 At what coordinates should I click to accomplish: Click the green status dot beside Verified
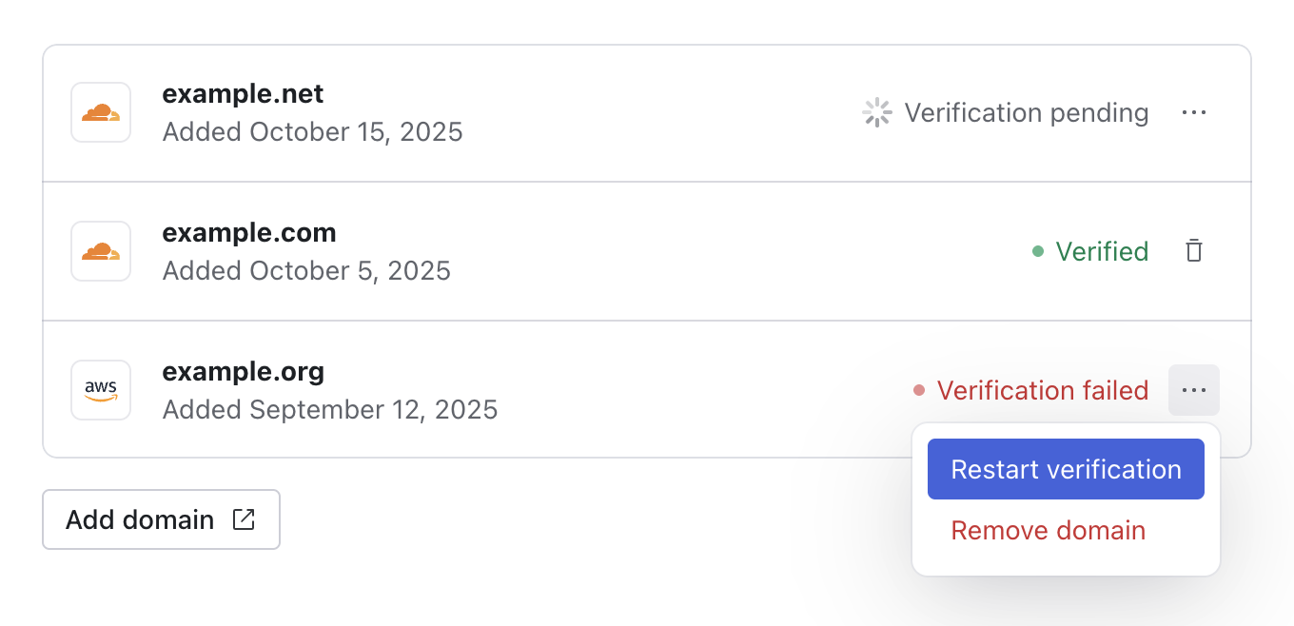click(x=1039, y=251)
